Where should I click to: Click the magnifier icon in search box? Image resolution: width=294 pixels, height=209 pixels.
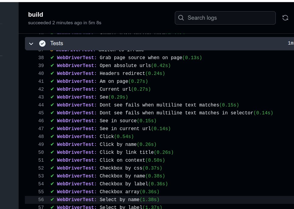click(x=181, y=18)
